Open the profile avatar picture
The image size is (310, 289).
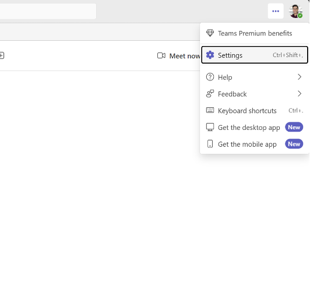tap(295, 11)
